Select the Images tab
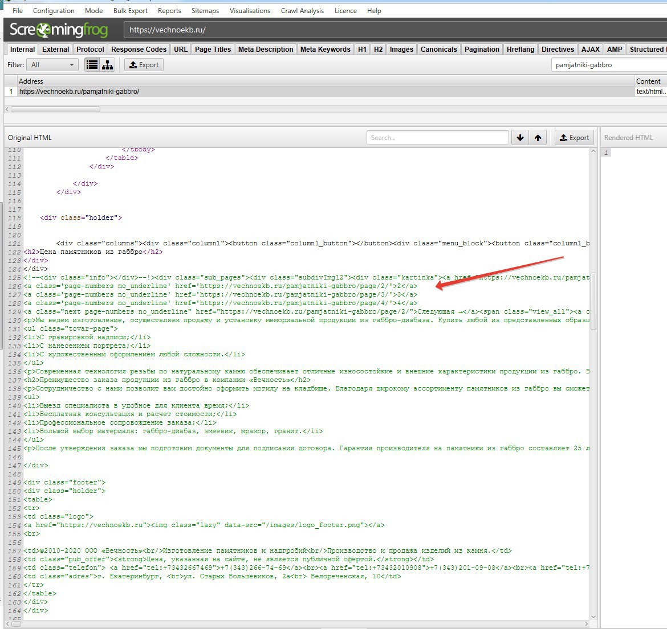Screen dimensions: 667x629 (401, 50)
